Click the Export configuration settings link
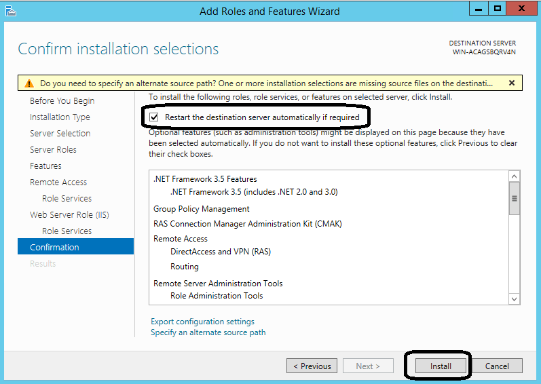Image resolution: width=541 pixels, height=384 pixels. click(202, 322)
